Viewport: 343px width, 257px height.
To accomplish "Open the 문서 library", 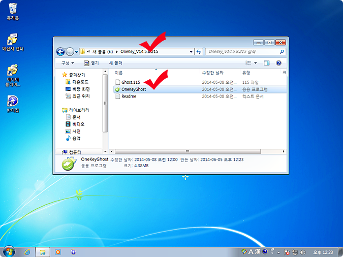I will [x=73, y=117].
